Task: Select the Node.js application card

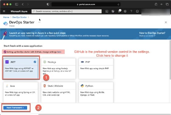Action: [x=58, y=68]
